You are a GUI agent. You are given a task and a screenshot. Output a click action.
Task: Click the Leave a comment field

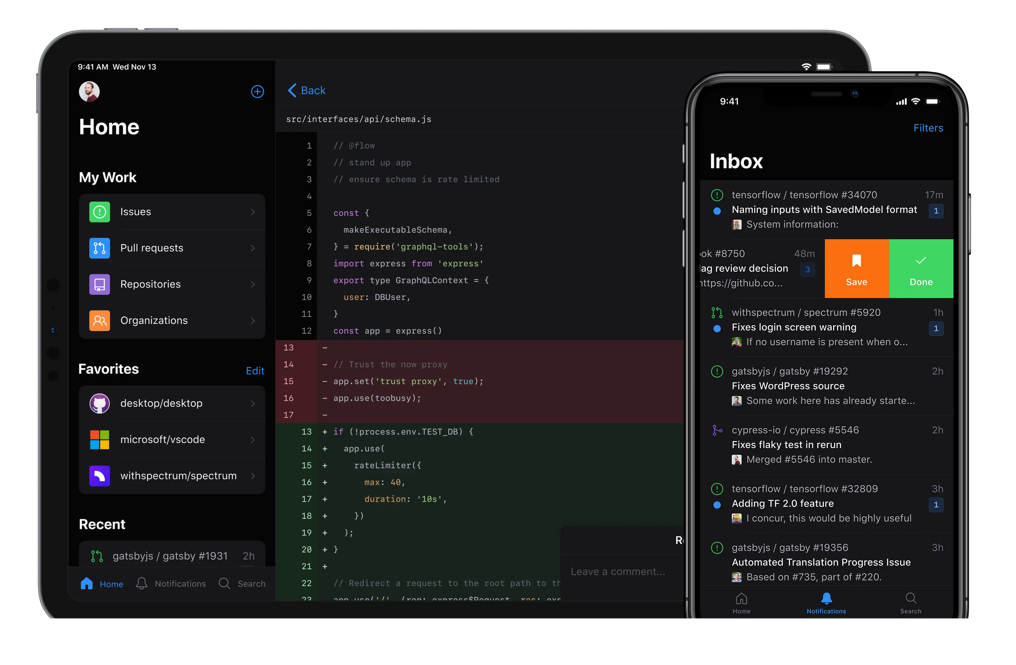[618, 572]
